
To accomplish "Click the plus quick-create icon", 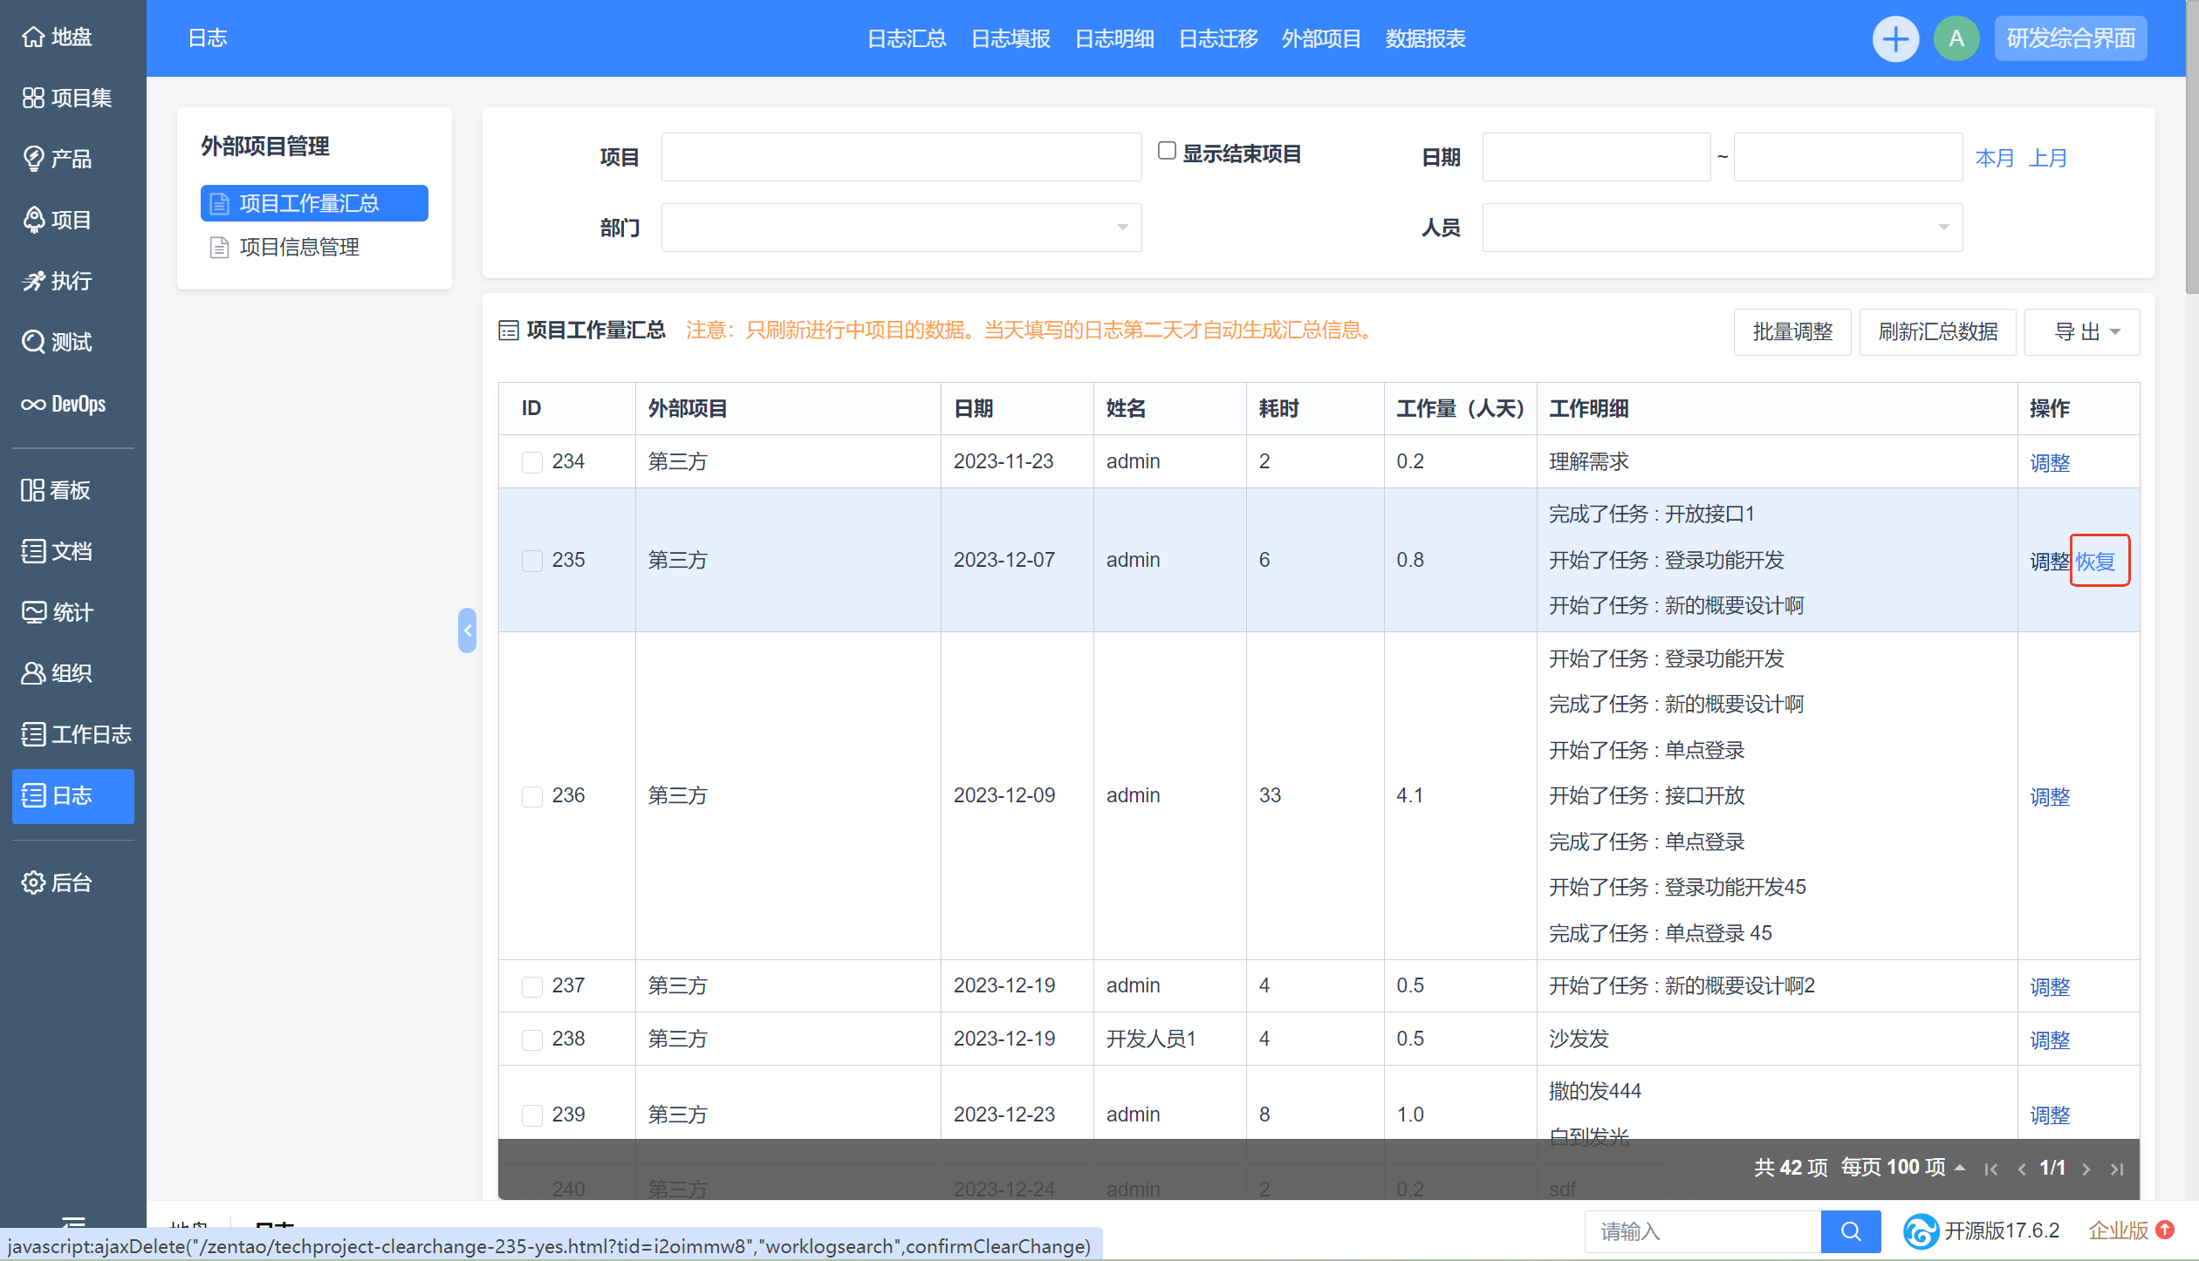I will tap(1895, 38).
